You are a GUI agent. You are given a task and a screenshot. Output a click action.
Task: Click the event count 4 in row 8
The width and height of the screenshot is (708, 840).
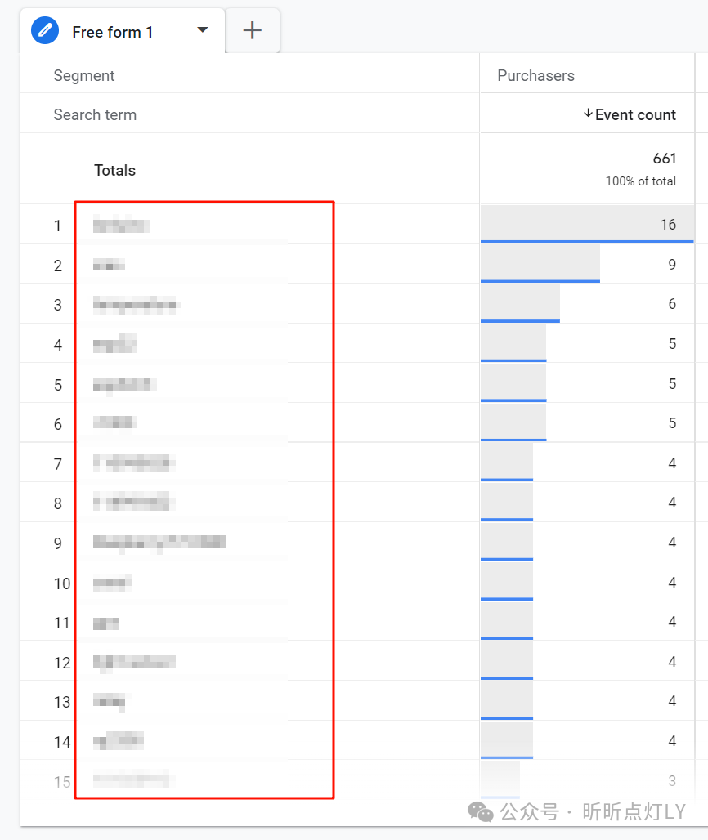tap(672, 503)
